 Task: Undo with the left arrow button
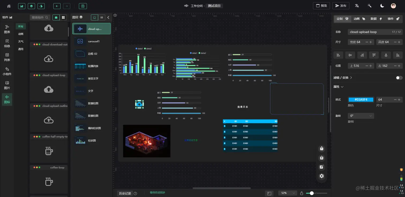pyautogui.click(x=57, y=6)
